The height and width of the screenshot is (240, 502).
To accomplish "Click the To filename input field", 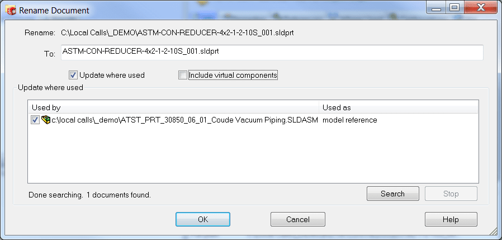I will point(271,52).
